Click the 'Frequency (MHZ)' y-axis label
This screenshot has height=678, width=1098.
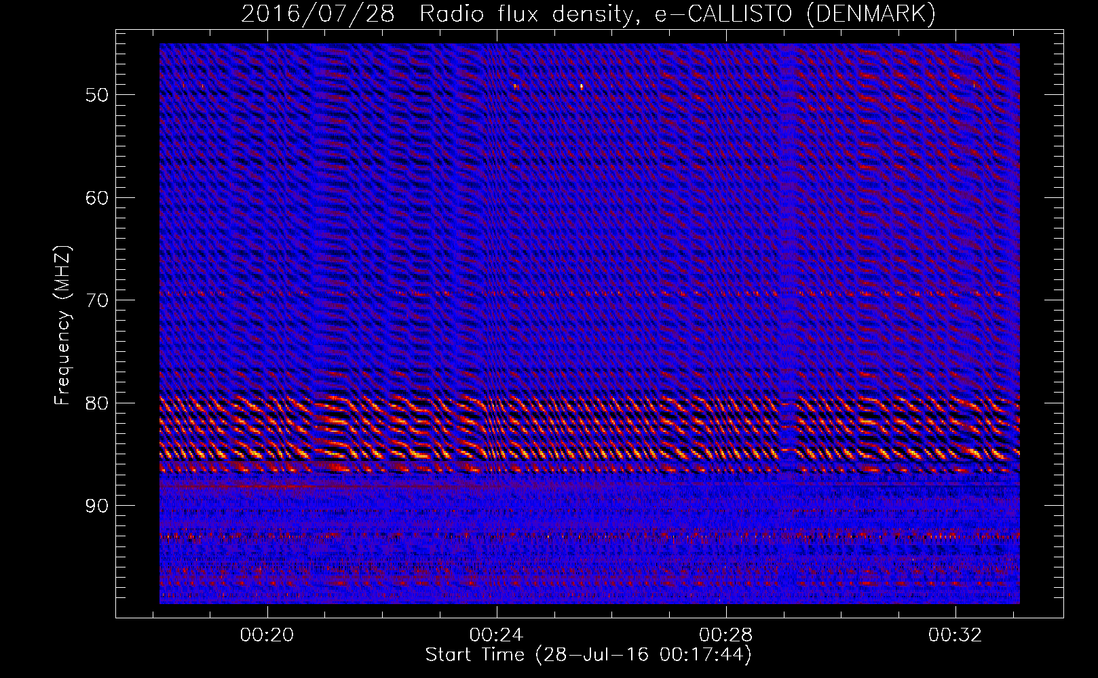point(62,325)
